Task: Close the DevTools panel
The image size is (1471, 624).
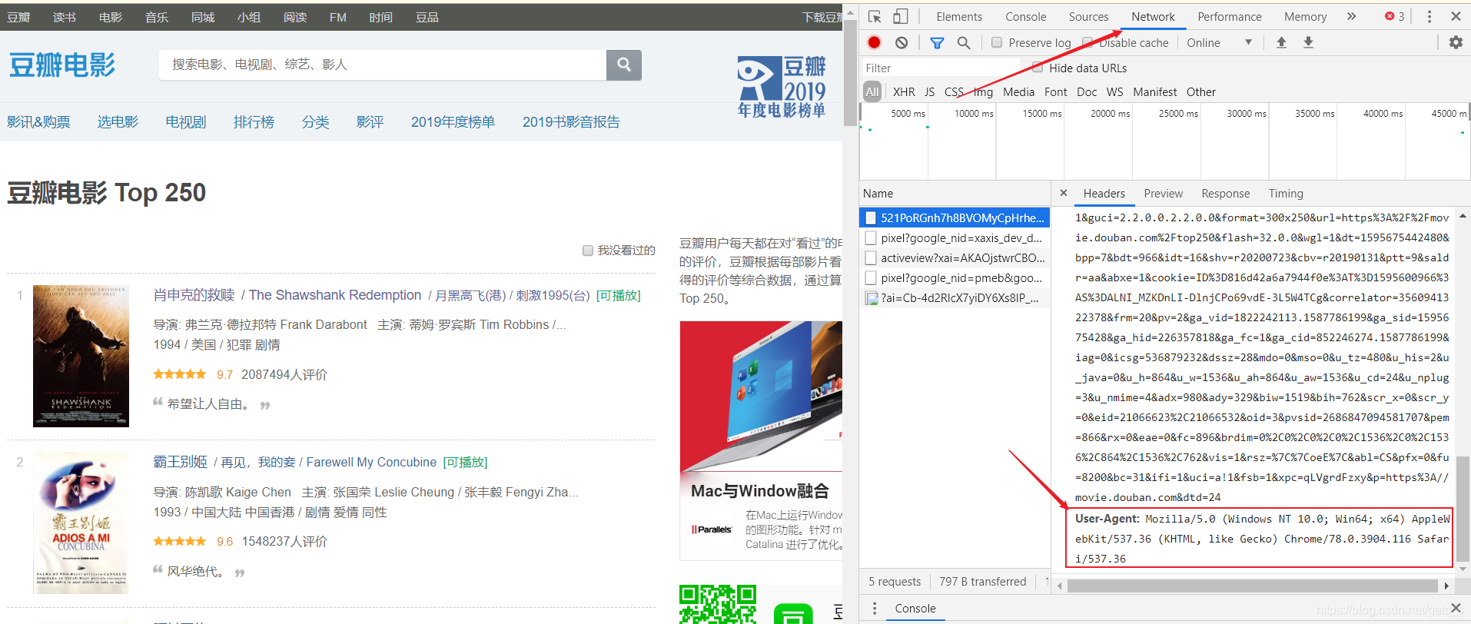Action: click(1456, 16)
